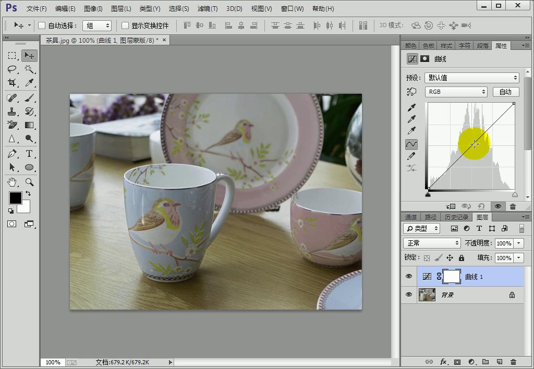Select the Pen tool
This screenshot has height=369, width=534.
tap(12, 153)
